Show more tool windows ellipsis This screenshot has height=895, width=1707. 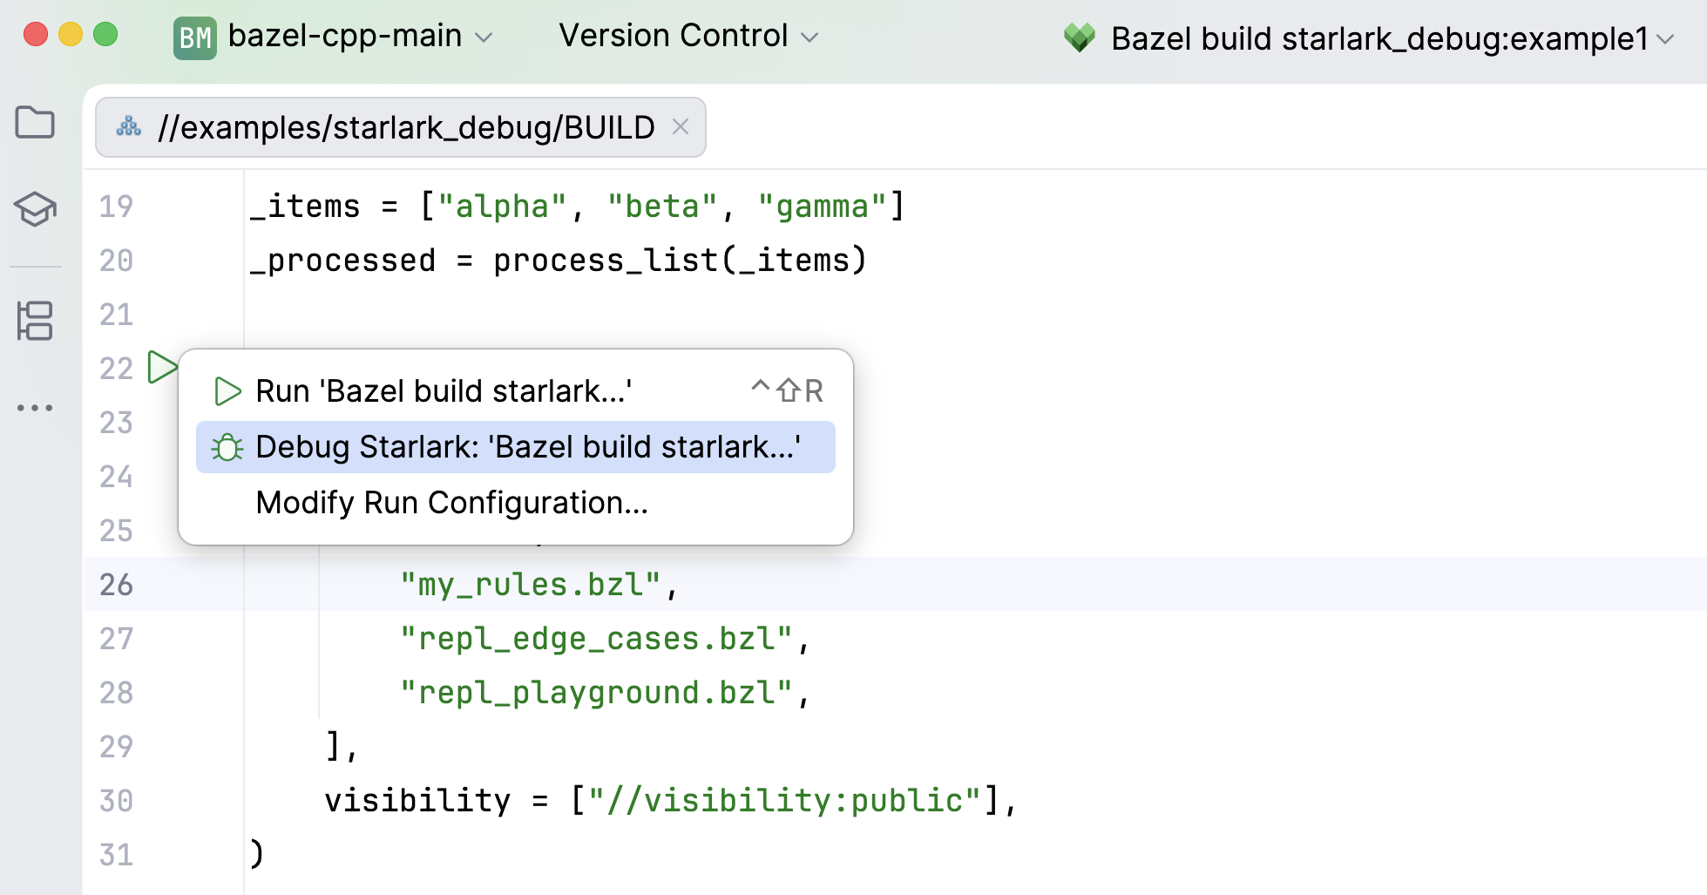click(x=35, y=407)
